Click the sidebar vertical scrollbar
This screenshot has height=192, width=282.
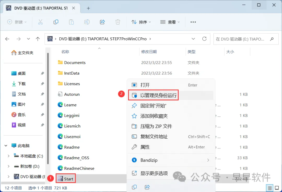click(x=48, y=109)
